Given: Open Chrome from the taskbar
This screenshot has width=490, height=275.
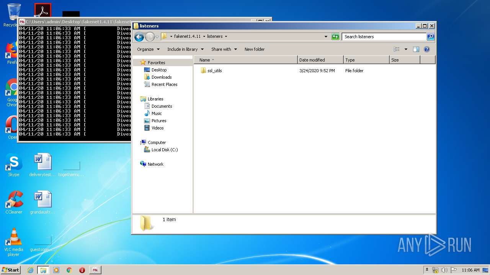Looking at the screenshot, I should [69, 270].
